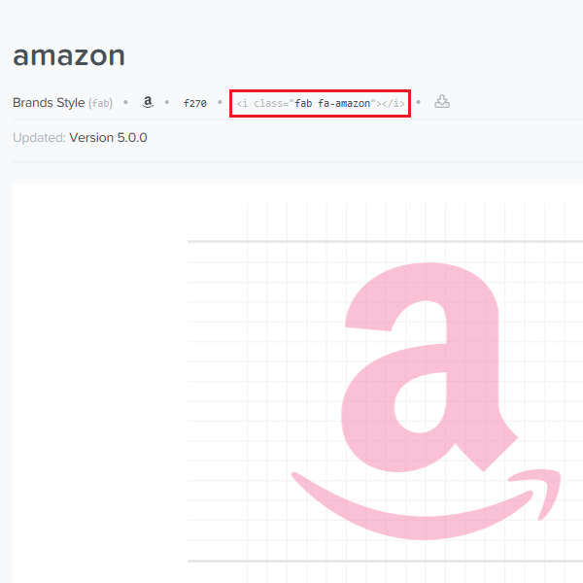
Task: Copy the f270 unicode value
Action: tap(195, 103)
